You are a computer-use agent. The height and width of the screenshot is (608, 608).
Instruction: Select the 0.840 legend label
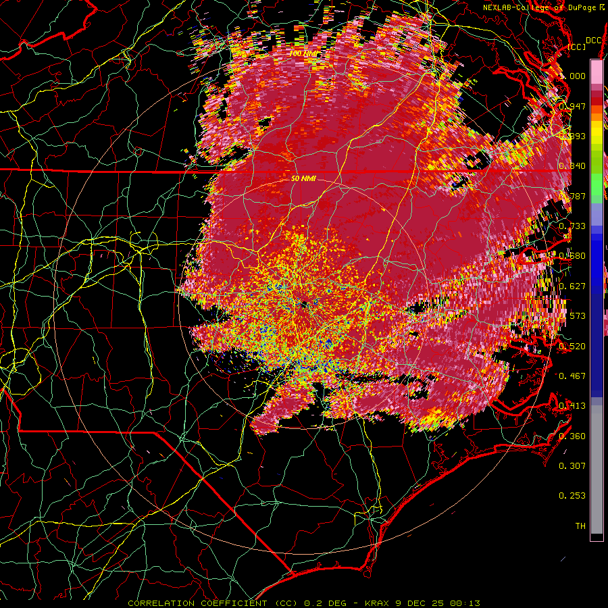point(572,166)
